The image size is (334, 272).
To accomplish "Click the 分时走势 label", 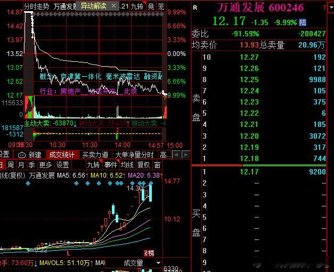I will coord(37,6).
